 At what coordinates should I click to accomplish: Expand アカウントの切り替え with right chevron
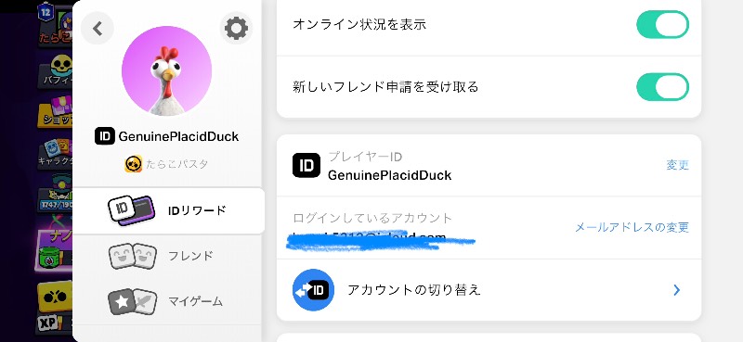(677, 290)
